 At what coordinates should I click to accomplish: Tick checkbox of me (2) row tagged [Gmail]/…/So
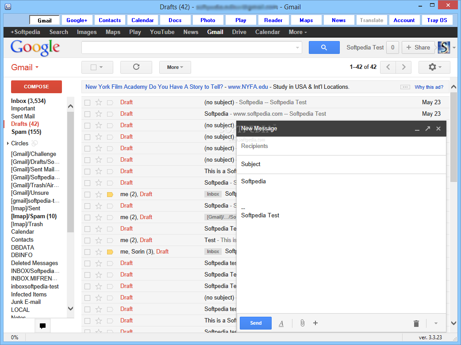[x=87, y=218]
